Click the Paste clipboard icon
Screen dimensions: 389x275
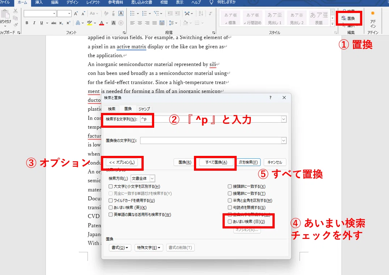pyautogui.click(x=5, y=14)
